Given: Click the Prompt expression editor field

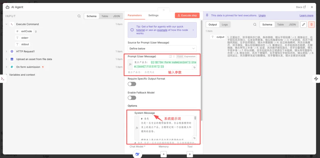Looking at the screenshot, I should coord(164,65).
